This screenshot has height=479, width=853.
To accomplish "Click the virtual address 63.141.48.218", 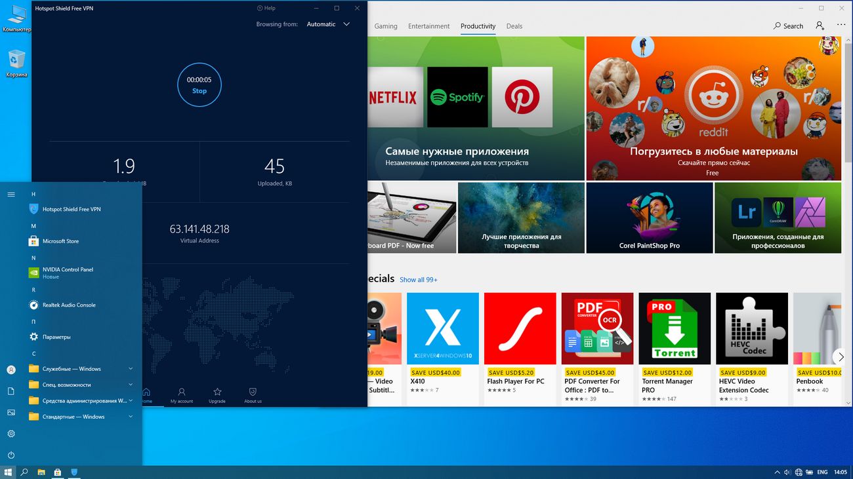I will point(199,229).
